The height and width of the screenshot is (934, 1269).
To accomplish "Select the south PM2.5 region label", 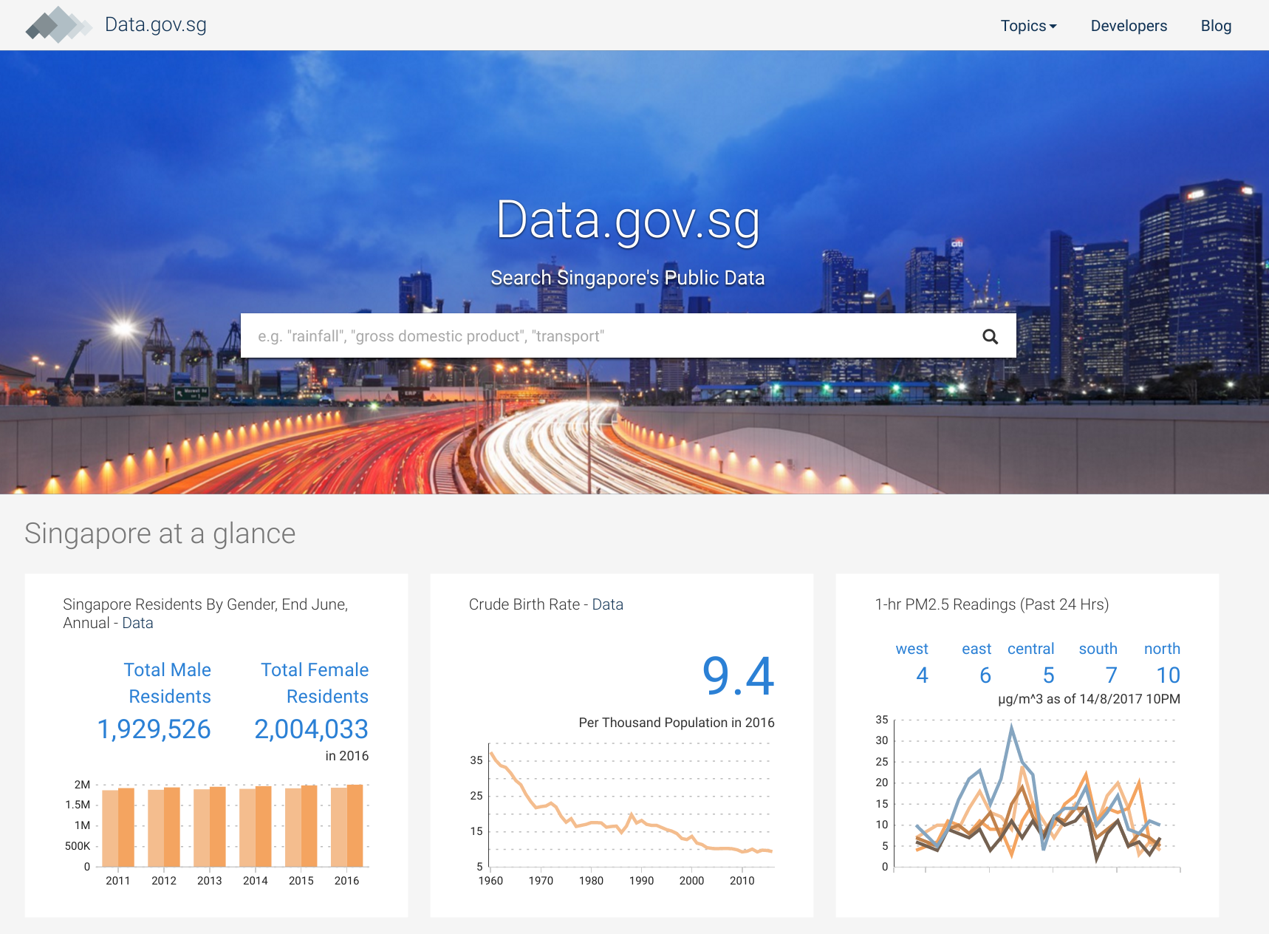I will point(1098,649).
